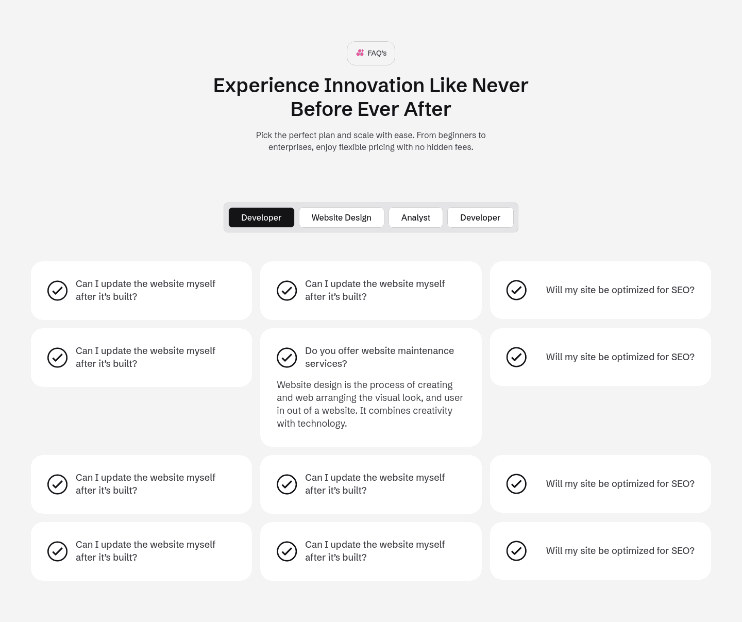The image size is (742, 622).
Task: Click the 'Website design is the process' answer text
Action: pyautogui.click(x=370, y=404)
